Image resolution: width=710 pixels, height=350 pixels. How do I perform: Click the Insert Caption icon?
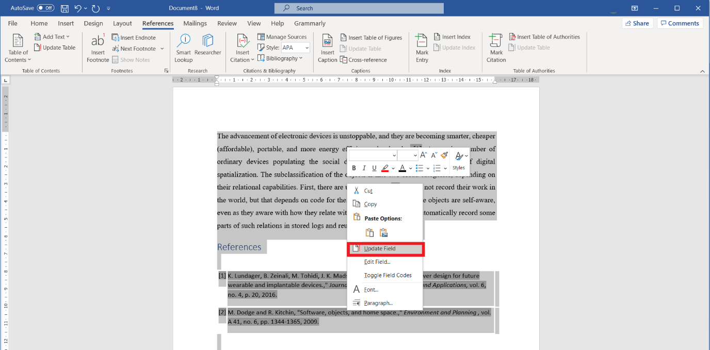(x=327, y=47)
